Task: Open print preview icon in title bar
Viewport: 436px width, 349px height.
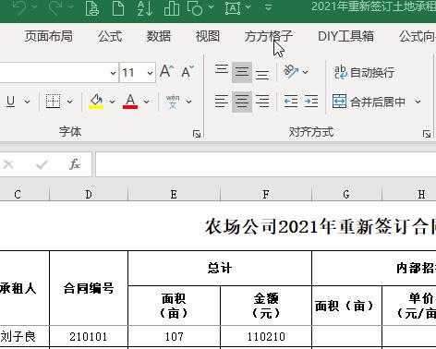Action: [x=91, y=8]
